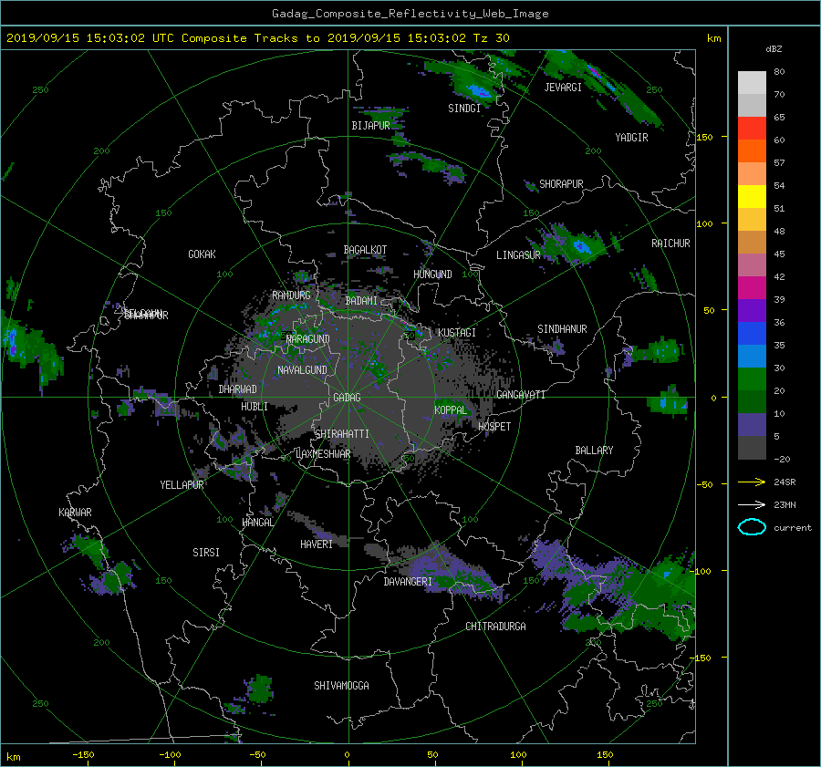Click the BIJAPUR city label
The image size is (821, 767).
pos(370,126)
